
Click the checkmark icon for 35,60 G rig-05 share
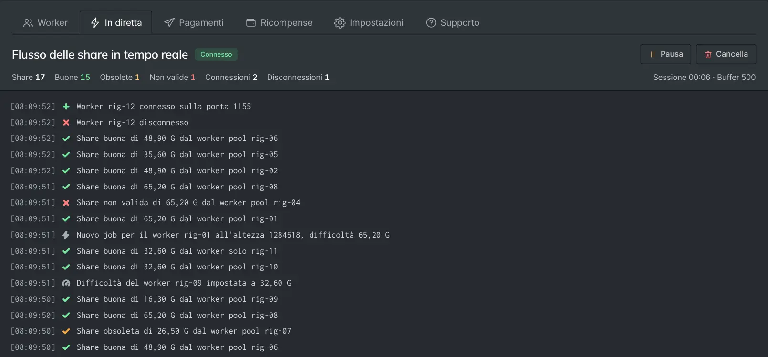[x=66, y=155]
